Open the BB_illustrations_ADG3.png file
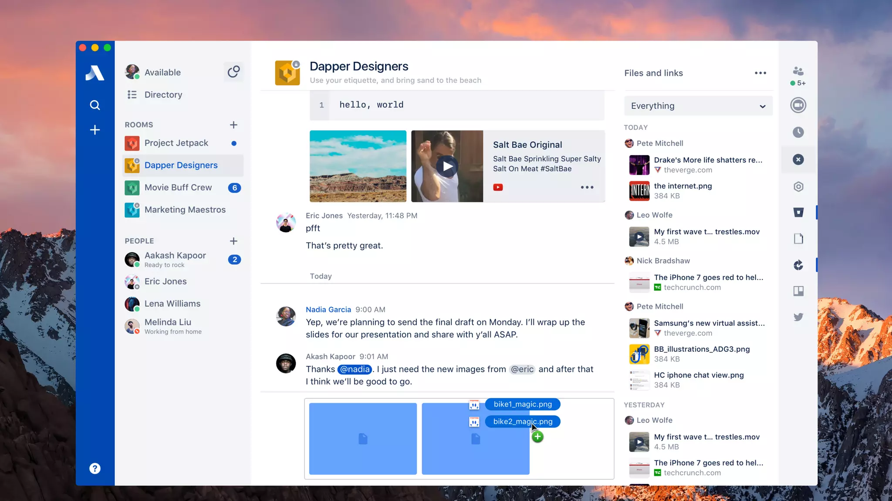The height and width of the screenshot is (501, 892). (x=701, y=349)
